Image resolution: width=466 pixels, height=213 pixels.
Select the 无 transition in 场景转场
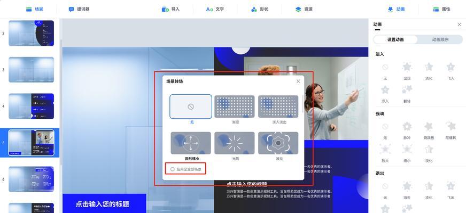191,106
